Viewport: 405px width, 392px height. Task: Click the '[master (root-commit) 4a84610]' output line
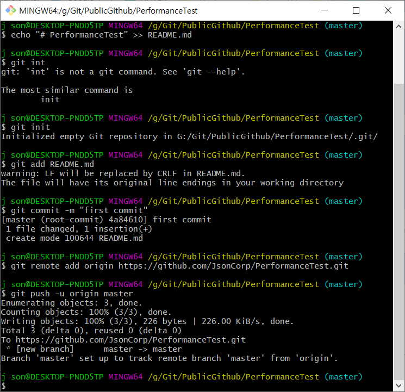point(106,220)
